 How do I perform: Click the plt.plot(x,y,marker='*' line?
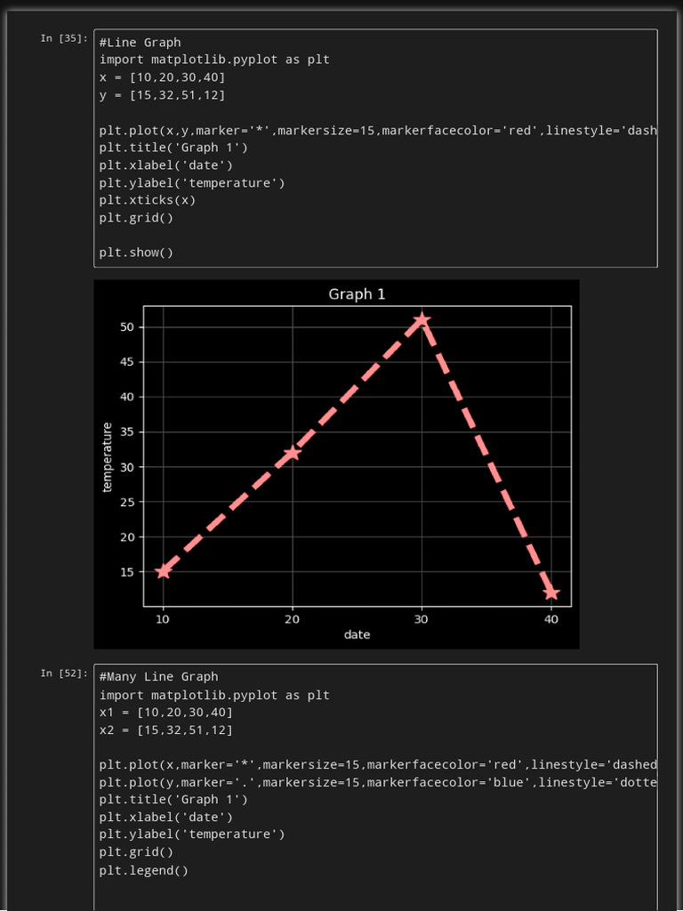378,130
